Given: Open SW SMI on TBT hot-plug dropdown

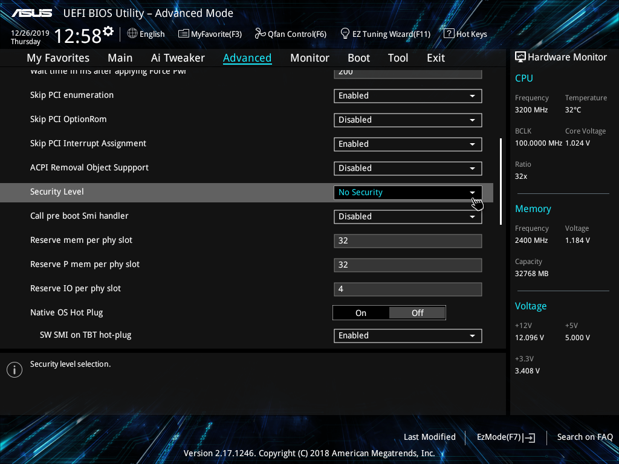Looking at the screenshot, I should pos(408,336).
